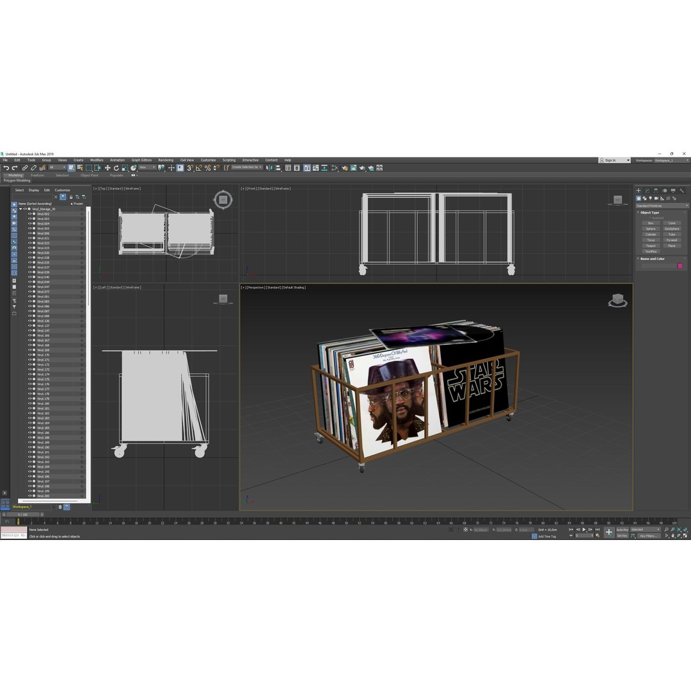Toggle visibility eye for Vinyl.002

tap(30, 214)
